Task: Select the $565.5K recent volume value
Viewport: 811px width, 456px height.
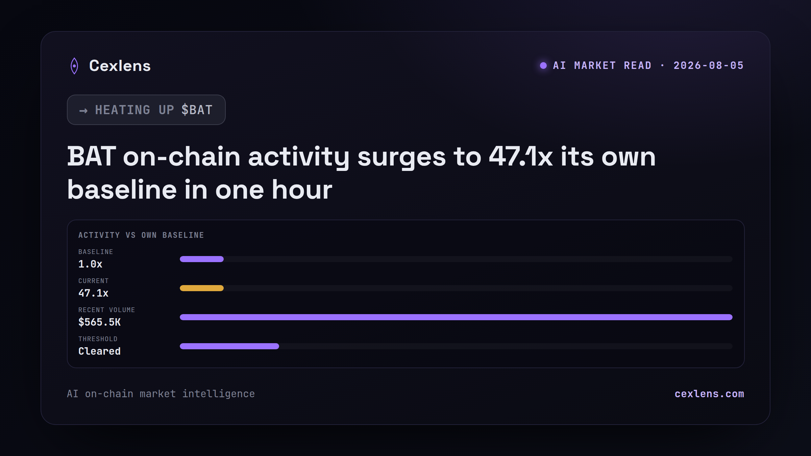Action: [x=99, y=322]
